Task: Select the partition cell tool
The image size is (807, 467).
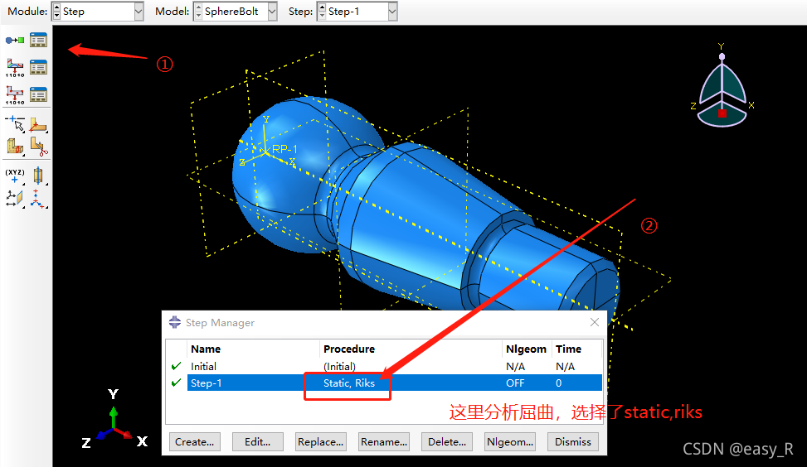Action: pyautogui.click(x=15, y=147)
